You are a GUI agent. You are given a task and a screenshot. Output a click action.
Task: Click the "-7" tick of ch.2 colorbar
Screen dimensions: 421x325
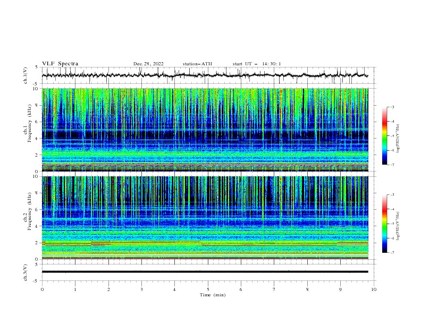[x=392, y=253]
